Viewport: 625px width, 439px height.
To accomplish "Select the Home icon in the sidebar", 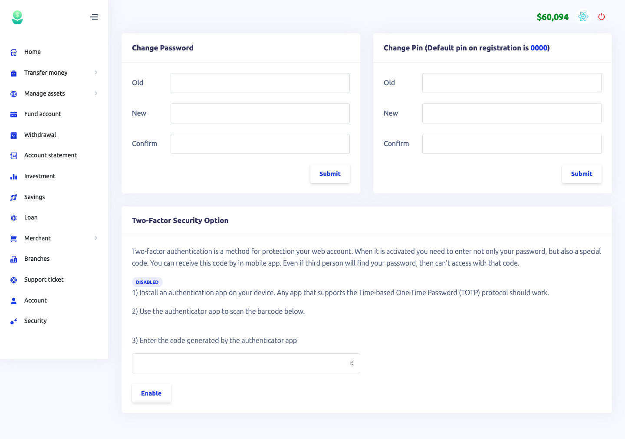I will (x=13, y=52).
